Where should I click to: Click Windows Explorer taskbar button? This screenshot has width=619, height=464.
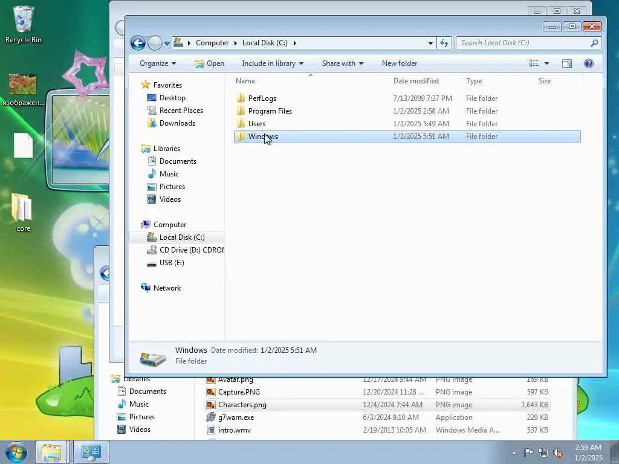click(x=52, y=452)
